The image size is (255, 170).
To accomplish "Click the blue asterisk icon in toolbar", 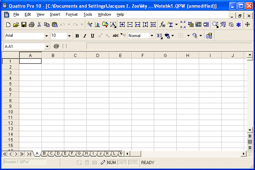I will [x=238, y=24].
